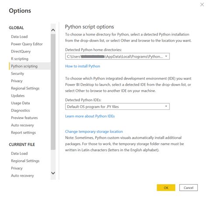Click the GLOBAL section heading
Screen dimensions: 207x200
point(16,28)
